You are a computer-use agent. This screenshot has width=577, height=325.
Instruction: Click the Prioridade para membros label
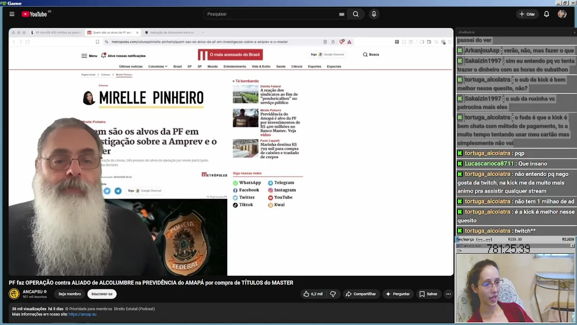88,309
